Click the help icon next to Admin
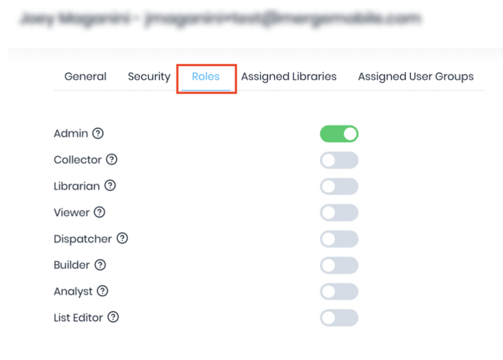The width and height of the screenshot is (503, 360). (98, 134)
